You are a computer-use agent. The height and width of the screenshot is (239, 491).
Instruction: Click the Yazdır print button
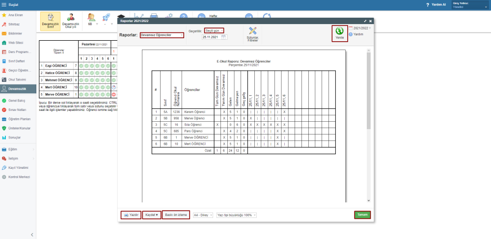pos(131,215)
